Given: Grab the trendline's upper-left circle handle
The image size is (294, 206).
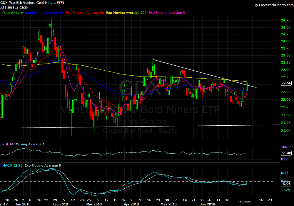Looking at the screenshot, I should click(x=153, y=60).
